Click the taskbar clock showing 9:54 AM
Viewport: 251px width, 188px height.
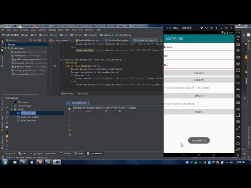[x=241, y=162]
